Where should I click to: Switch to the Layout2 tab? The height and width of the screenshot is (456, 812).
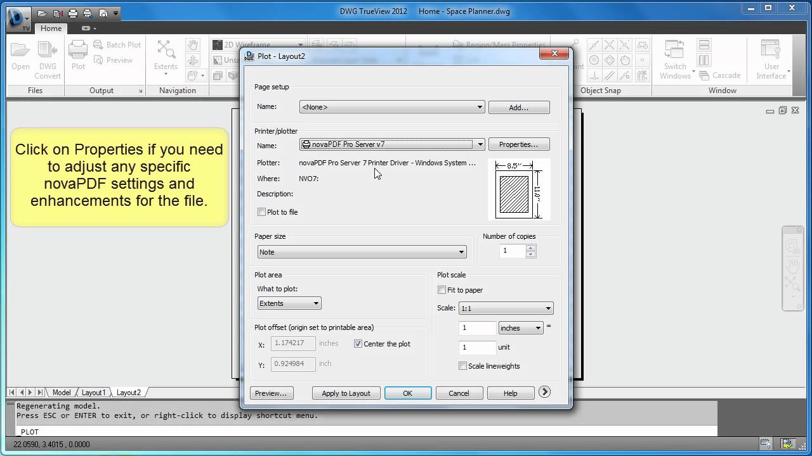(128, 393)
